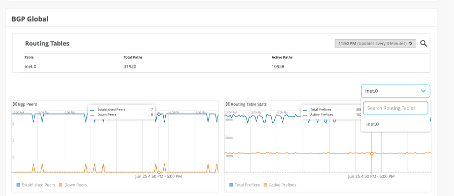Screen dimensions: 454x196
Task: Click the Bgp Peers chart time range label
Action: click(x=158, y=176)
